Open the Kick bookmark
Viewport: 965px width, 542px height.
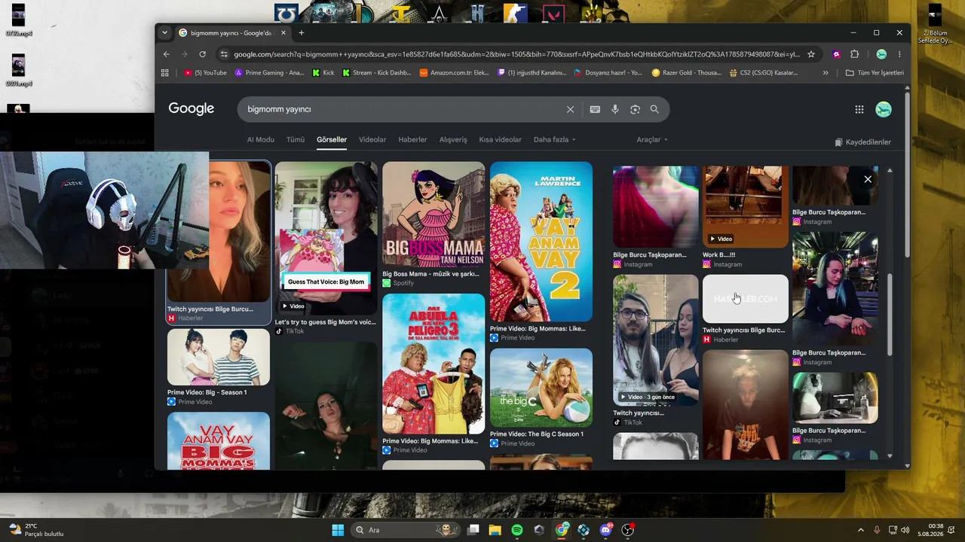point(323,73)
